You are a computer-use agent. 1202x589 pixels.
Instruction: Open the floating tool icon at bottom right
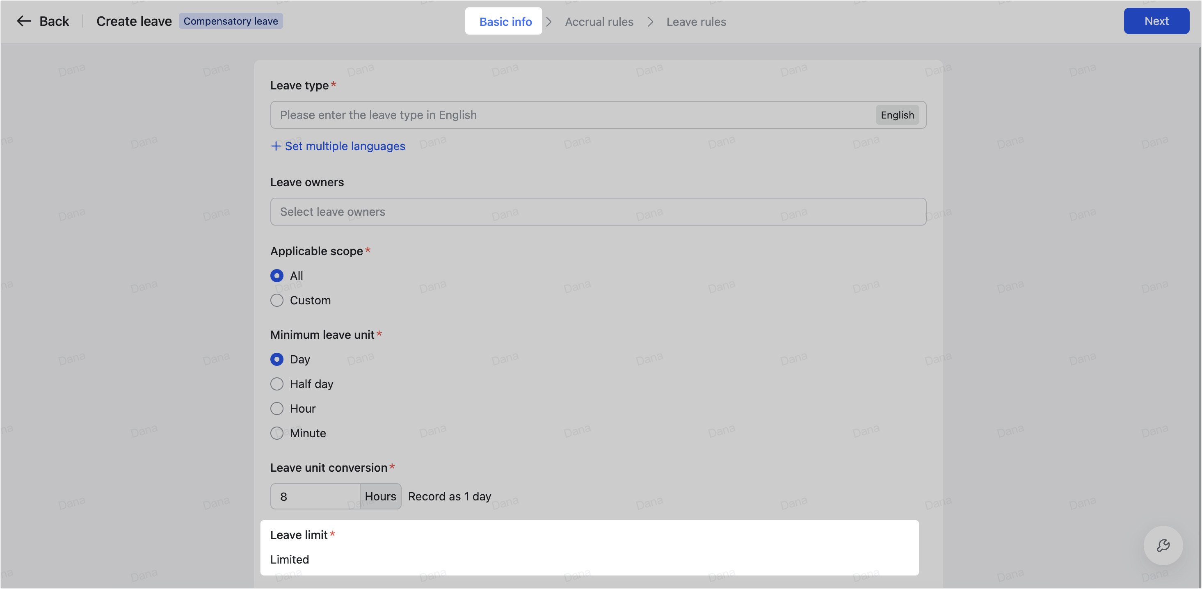pyautogui.click(x=1163, y=546)
